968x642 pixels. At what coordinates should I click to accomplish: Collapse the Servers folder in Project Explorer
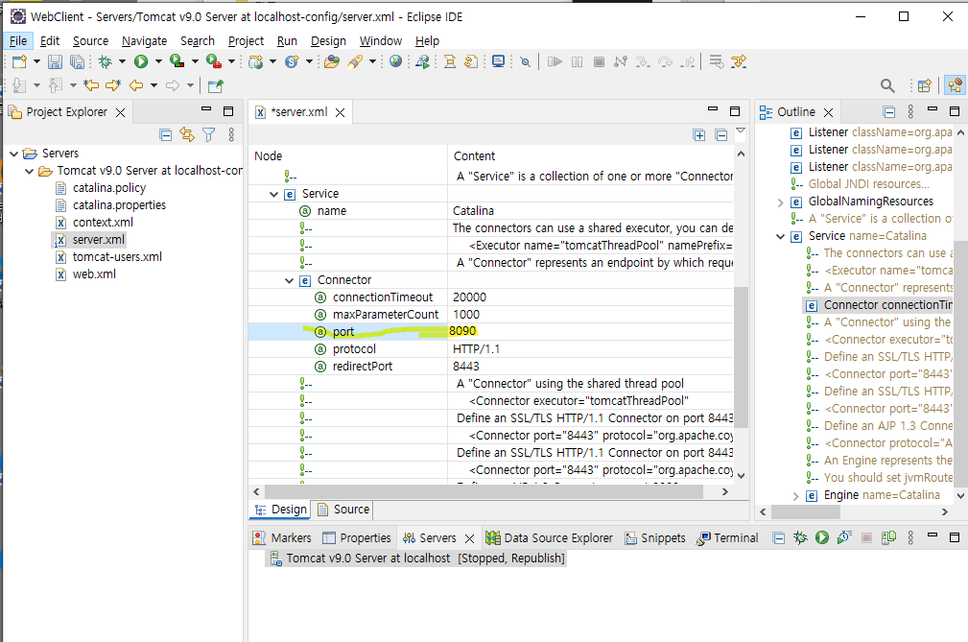coord(14,154)
